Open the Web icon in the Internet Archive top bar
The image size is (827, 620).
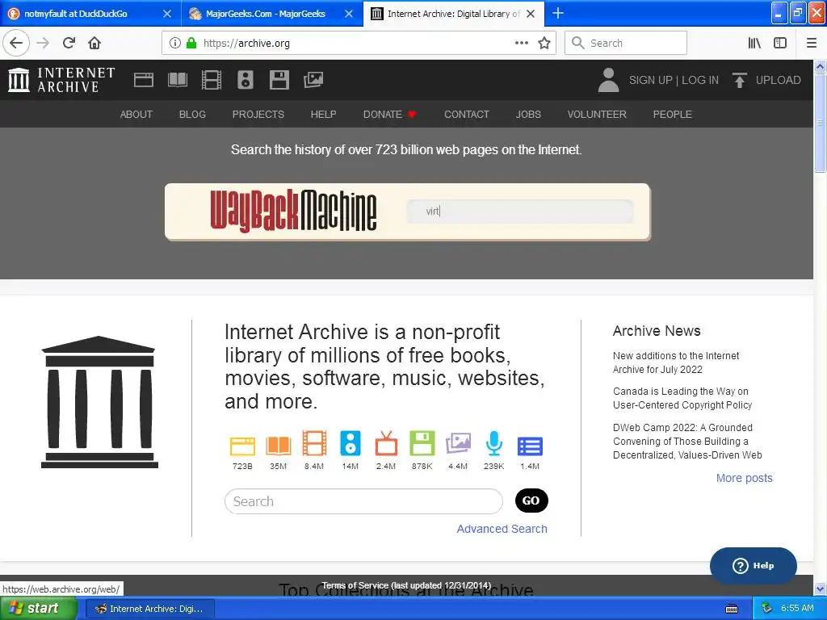click(x=144, y=80)
